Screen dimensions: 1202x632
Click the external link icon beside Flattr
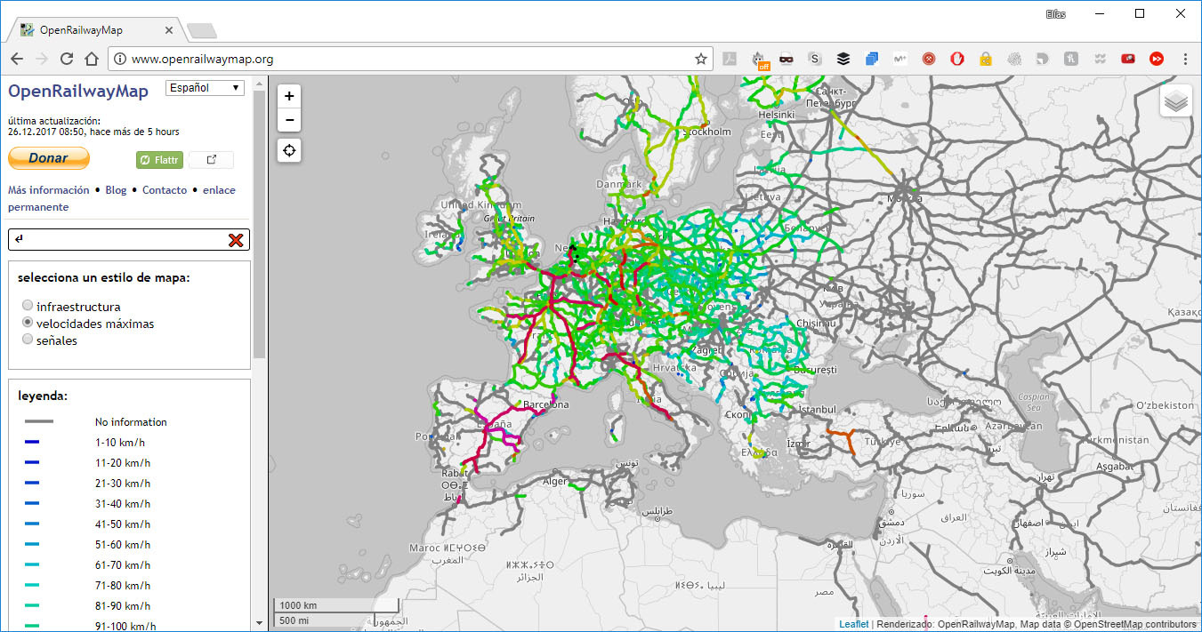point(210,160)
